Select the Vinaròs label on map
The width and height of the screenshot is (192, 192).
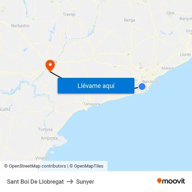[42, 158]
